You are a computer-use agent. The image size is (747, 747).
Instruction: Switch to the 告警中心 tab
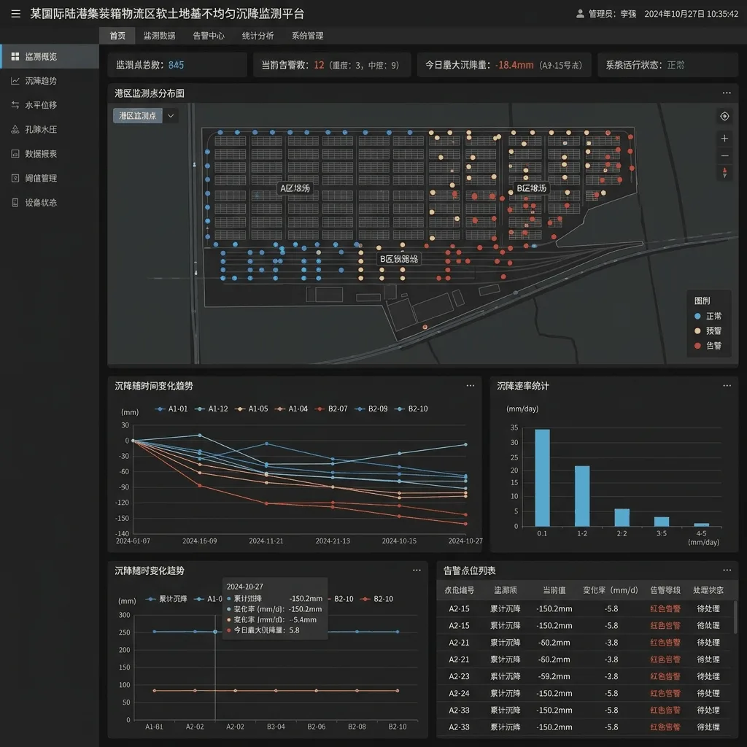[209, 36]
